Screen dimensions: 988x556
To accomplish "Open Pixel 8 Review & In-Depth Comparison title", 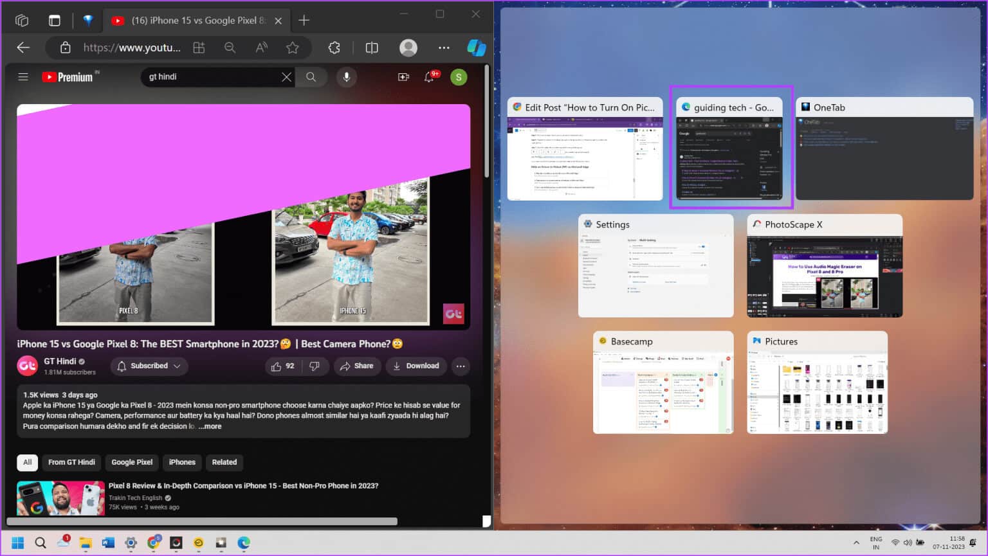I will 243,486.
